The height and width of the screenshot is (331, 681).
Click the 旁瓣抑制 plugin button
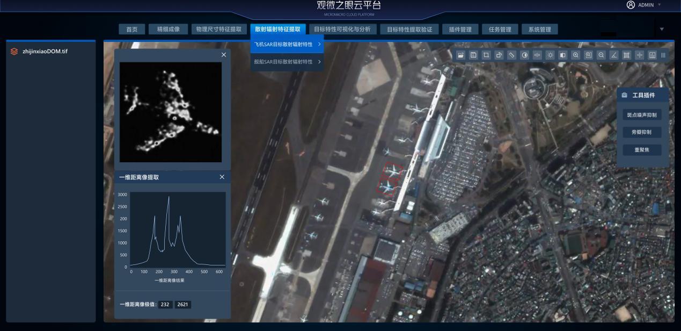click(642, 132)
